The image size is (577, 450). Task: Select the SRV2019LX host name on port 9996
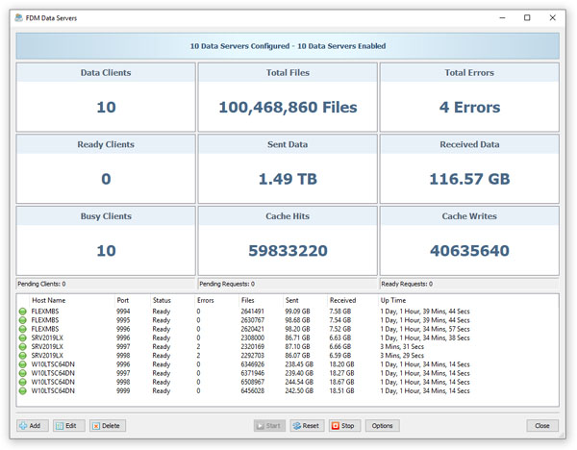pyautogui.click(x=47, y=337)
